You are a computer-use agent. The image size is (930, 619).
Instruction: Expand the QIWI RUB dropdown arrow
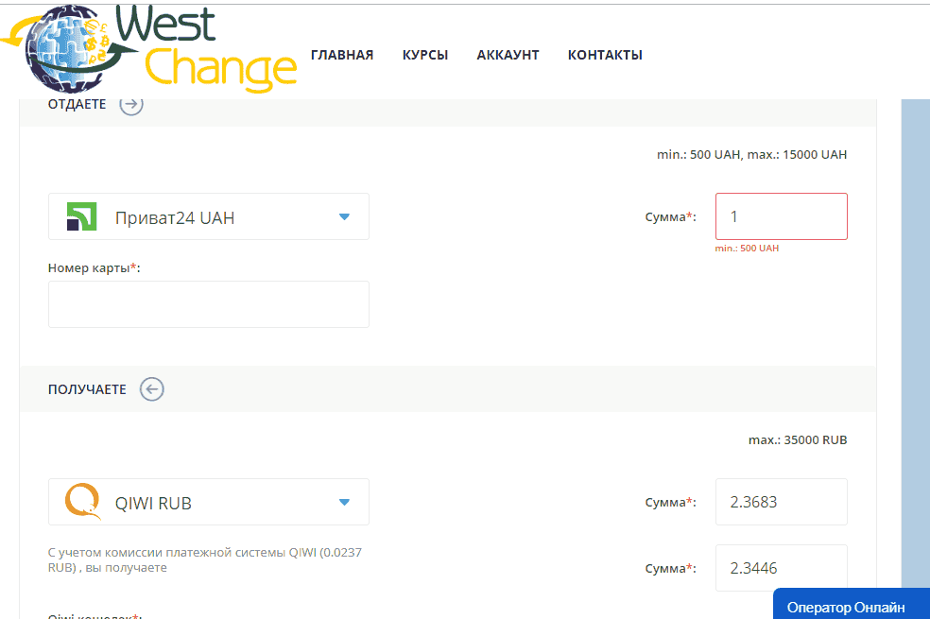pyautogui.click(x=344, y=503)
